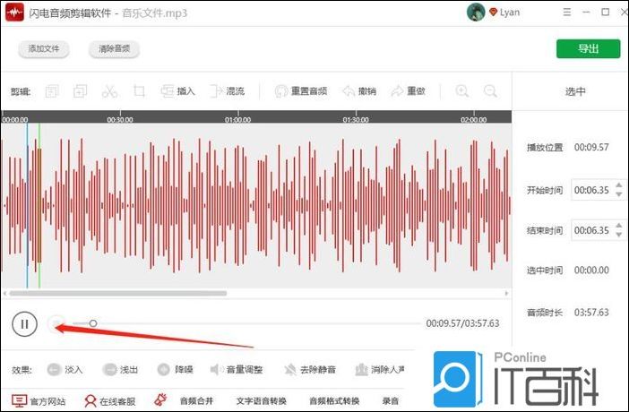This screenshot has height=412, width=629.
Task: Click the 00:30:00 timeline ruler mark
Action: 120,119
